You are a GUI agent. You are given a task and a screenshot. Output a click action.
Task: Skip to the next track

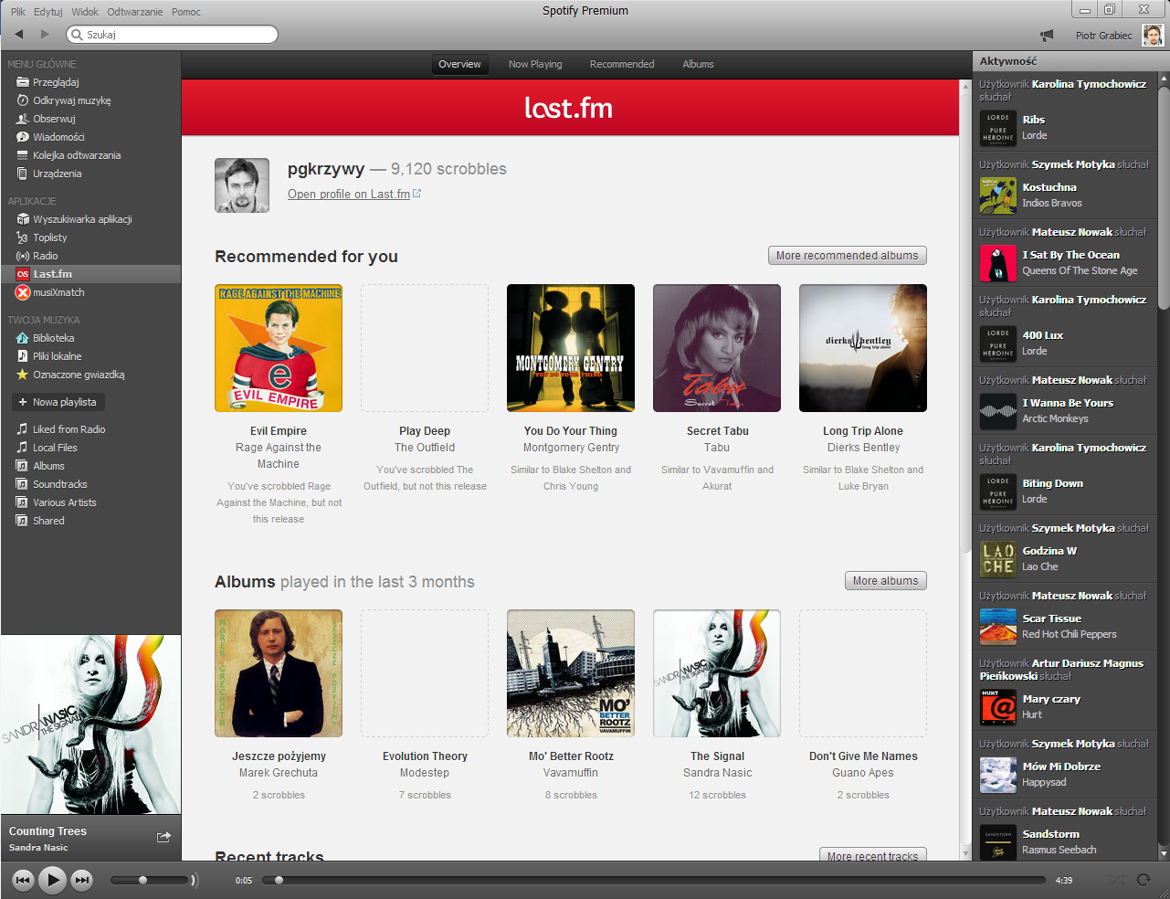pyautogui.click(x=82, y=880)
